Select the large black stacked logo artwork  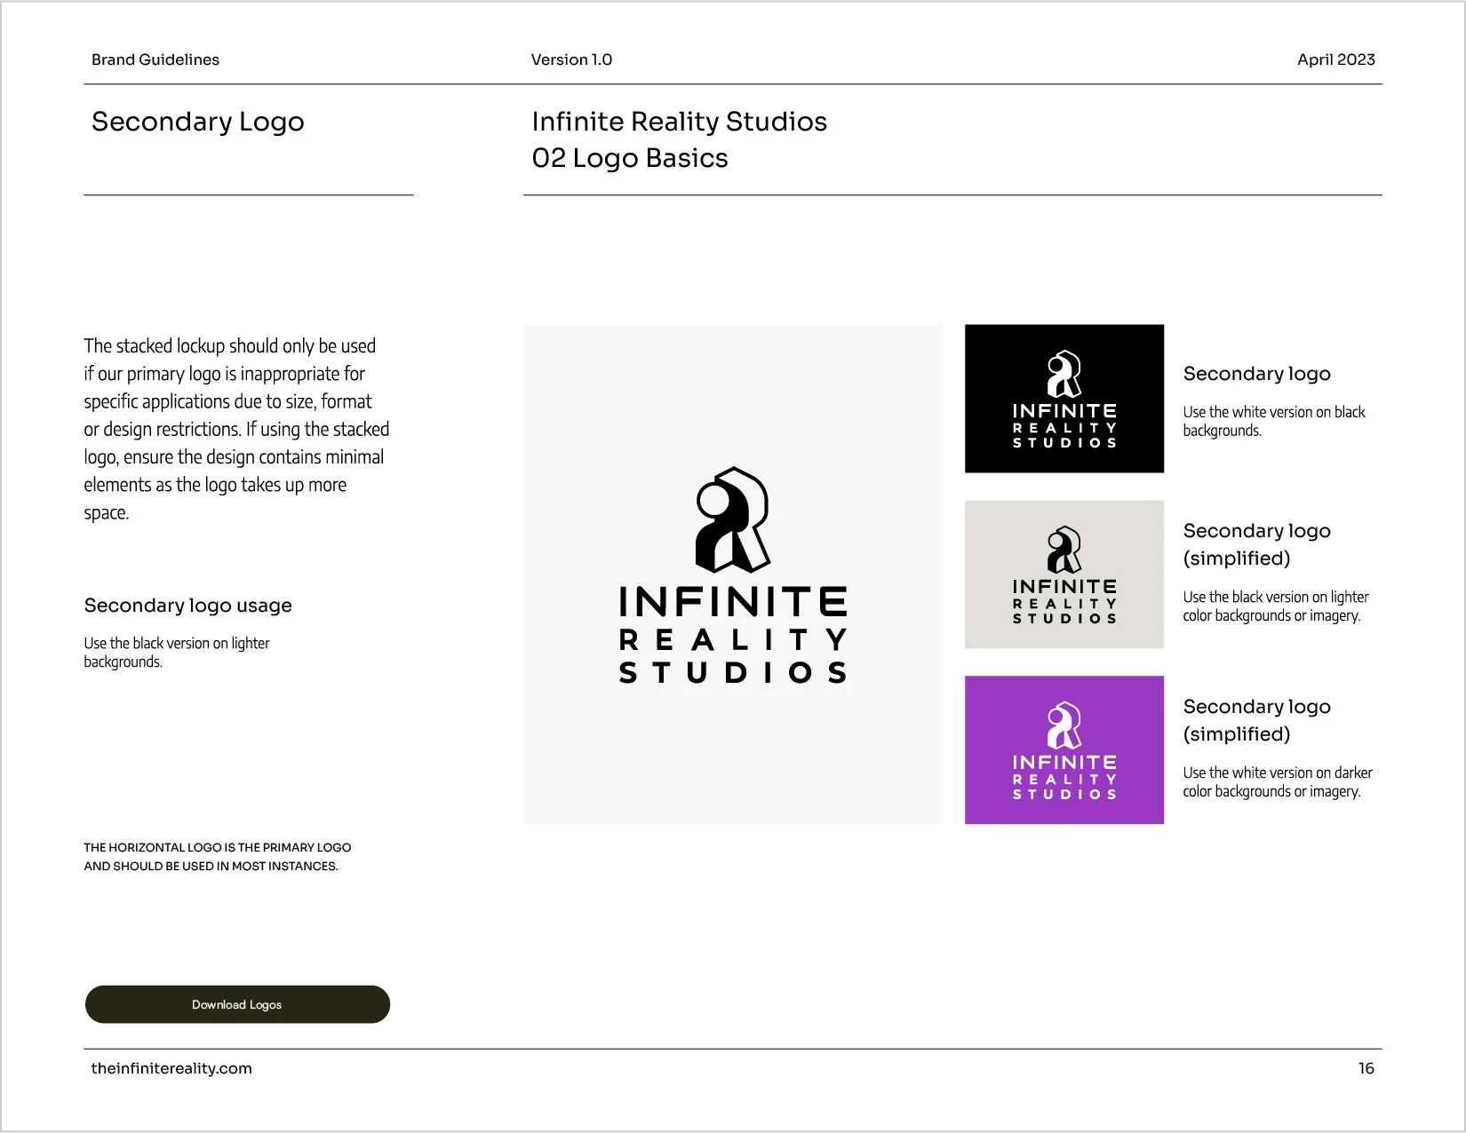click(733, 575)
